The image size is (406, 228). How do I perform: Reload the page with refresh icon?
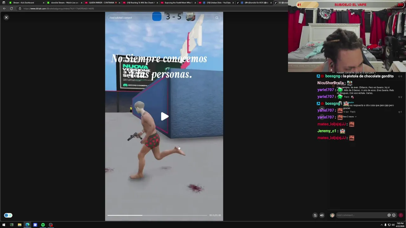(x=11, y=9)
